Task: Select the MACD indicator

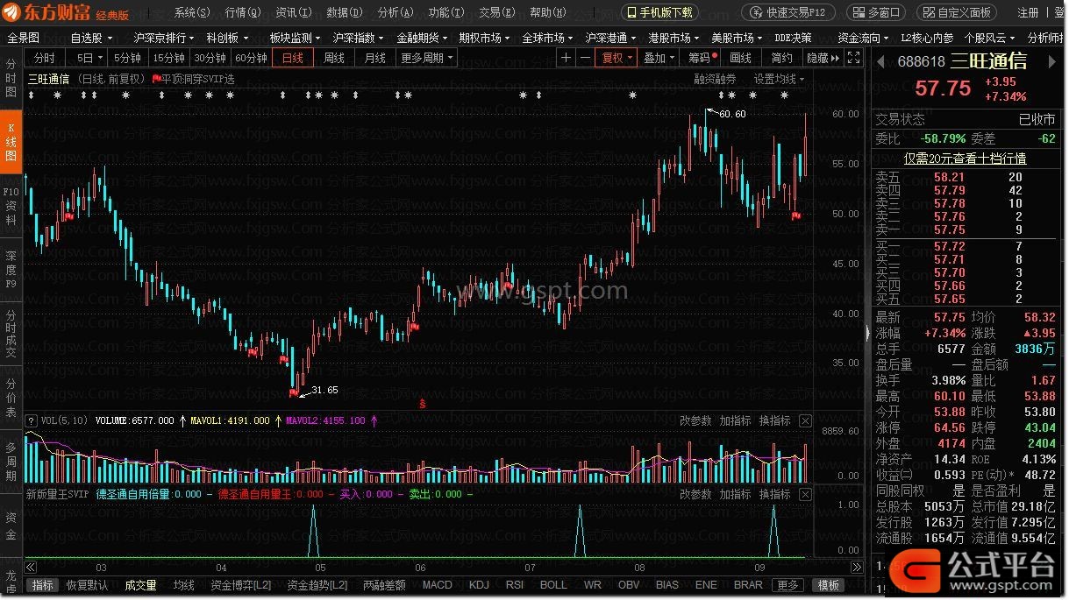Action: [x=438, y=585]
